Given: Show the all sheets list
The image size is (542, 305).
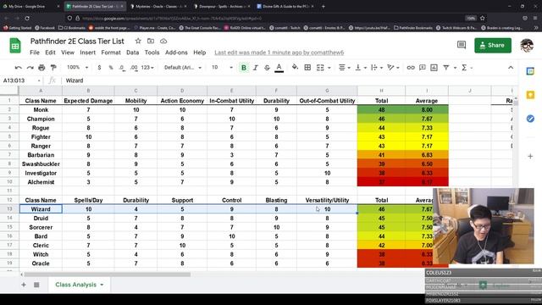Looking at the screenshot, I should coord(36,285).
